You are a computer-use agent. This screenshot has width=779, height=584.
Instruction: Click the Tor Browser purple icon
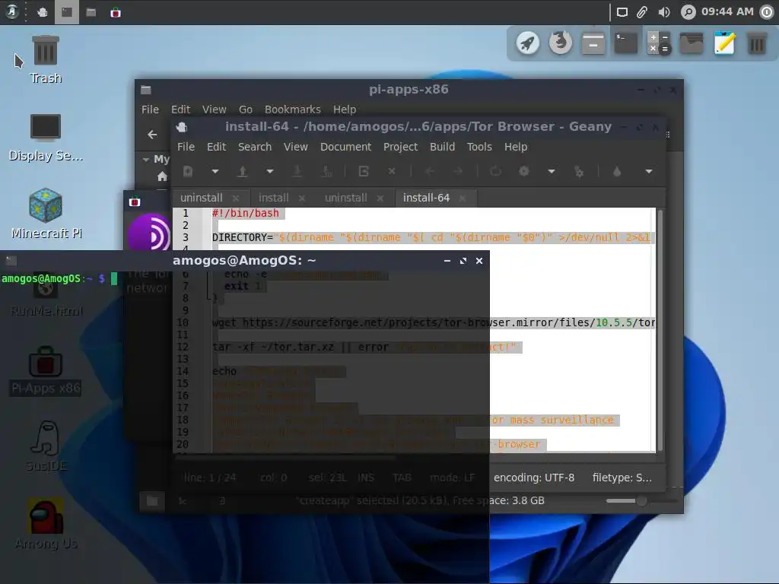coord(149,233)
